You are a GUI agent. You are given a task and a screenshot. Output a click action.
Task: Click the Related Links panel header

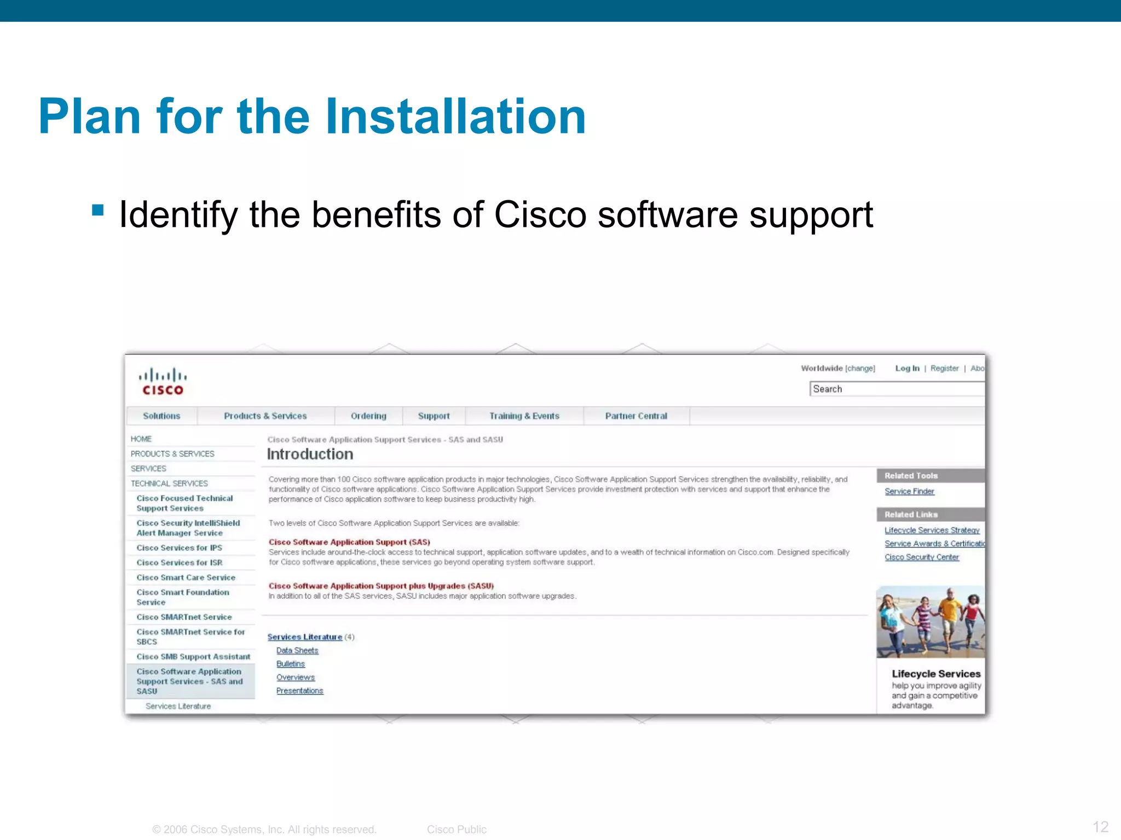point(931,515)
